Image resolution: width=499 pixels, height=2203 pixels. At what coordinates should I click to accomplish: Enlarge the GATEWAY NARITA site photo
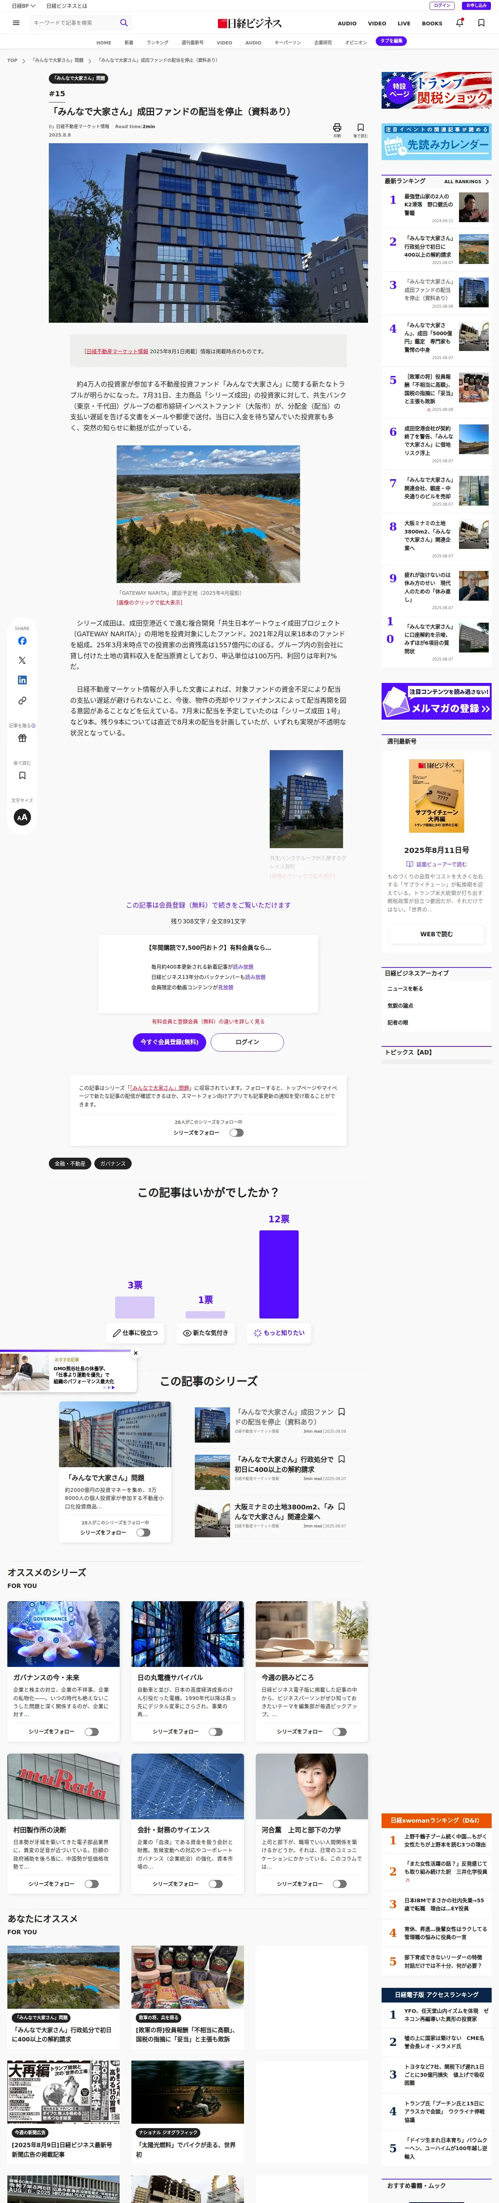pos(208,514)
